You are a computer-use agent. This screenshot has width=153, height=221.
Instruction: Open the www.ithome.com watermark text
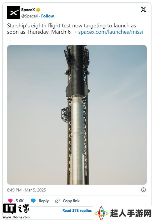[16, 217]
